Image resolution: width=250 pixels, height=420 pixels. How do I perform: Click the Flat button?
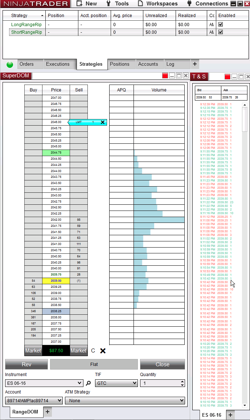point(94,364)
